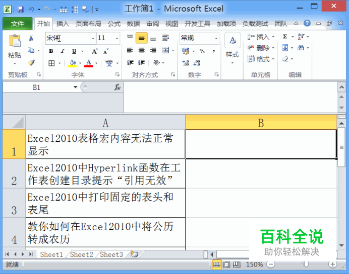Toggle Wrap Text in alignment group
The image size is (349, 274).
165,38
